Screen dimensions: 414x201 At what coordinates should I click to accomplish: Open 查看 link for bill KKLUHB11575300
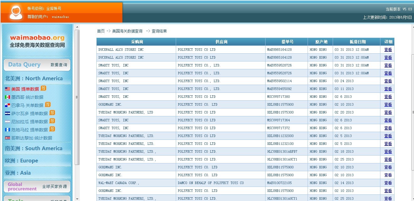point(388,112)
